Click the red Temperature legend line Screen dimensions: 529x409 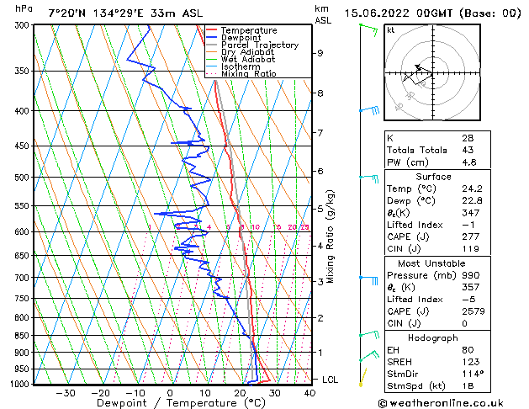pyautogui.click(x=211, y=30)
